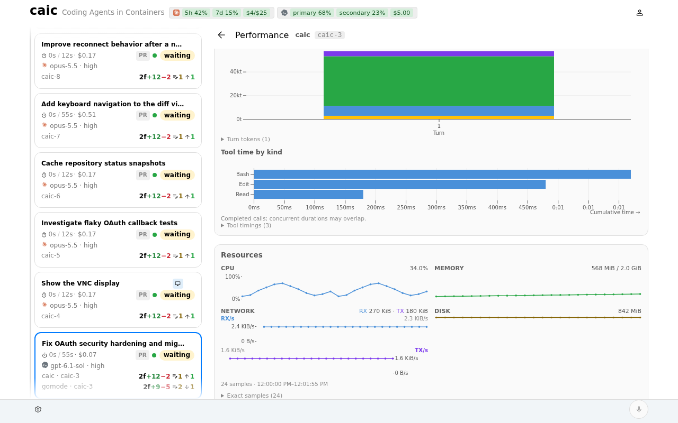The width and height of the screenshot is (678, 423).
Task: Click 'Tool time by kind' heading
Action: (252, 152)
